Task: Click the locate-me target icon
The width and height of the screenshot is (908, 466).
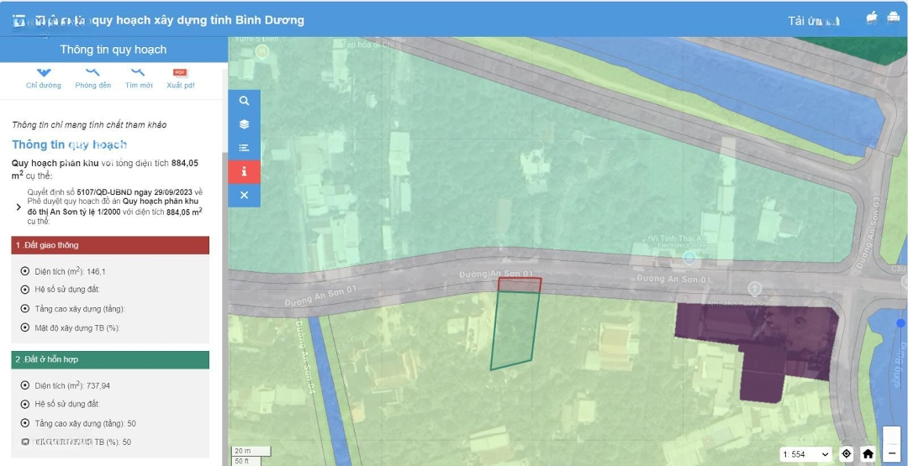Action: coord(847,454)
